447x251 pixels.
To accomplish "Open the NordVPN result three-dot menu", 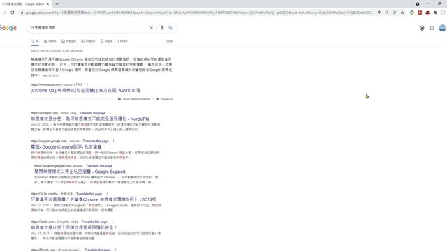I will [x=110, y=113].
